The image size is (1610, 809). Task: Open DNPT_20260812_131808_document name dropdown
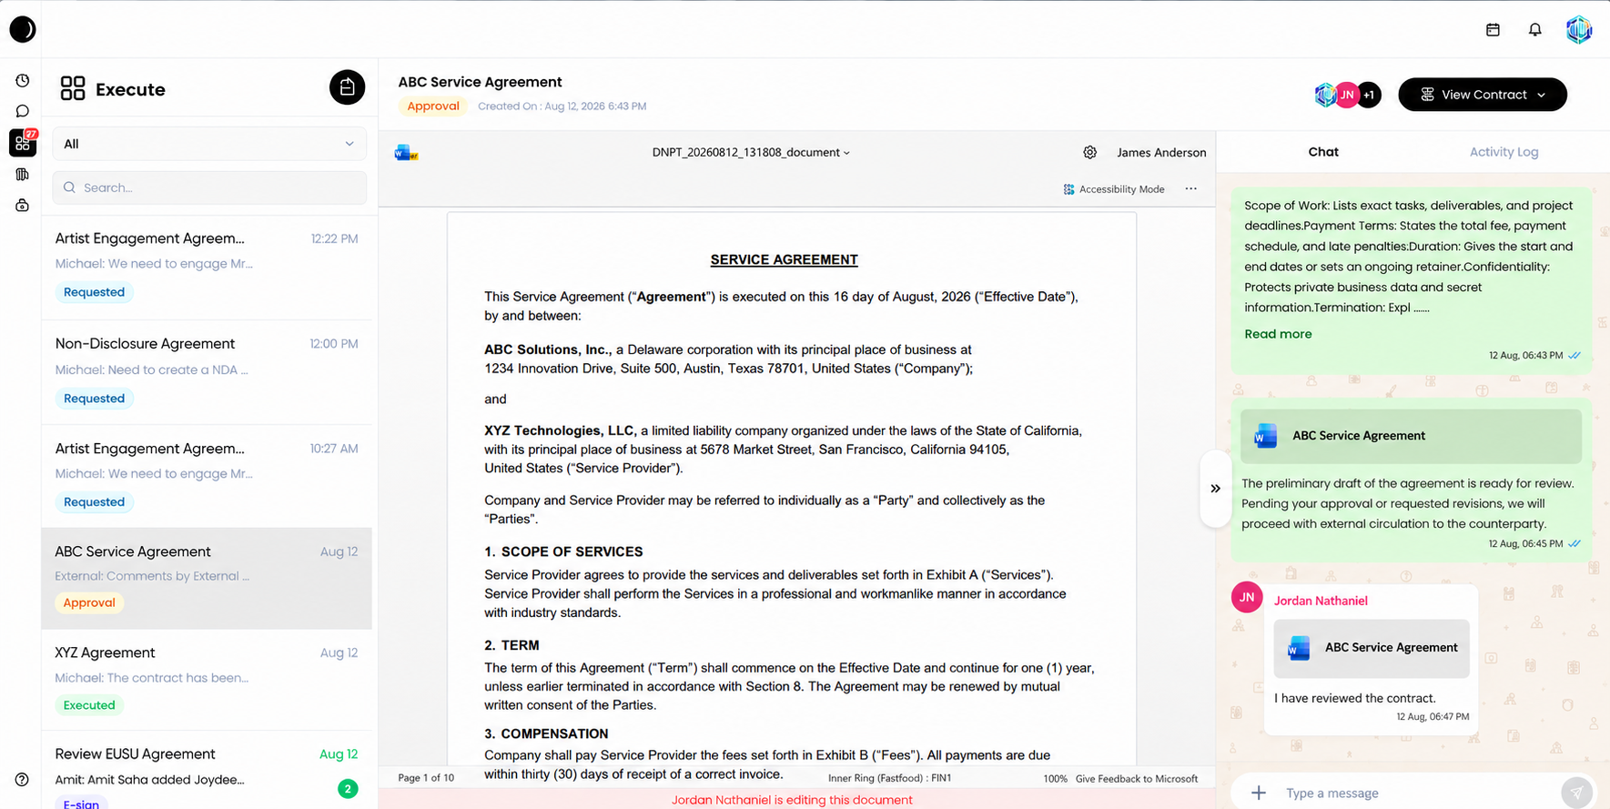point(751,153)
